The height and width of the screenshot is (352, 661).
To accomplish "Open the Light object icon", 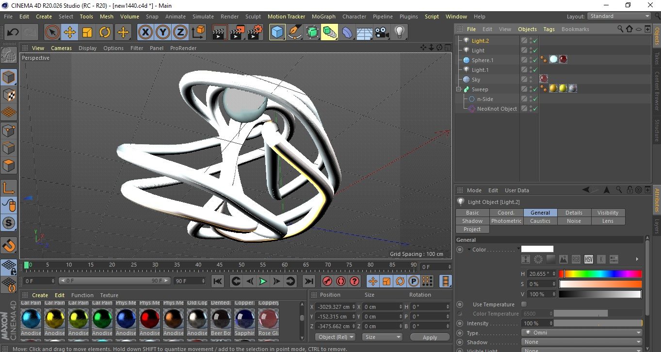I will coord(399,33).
